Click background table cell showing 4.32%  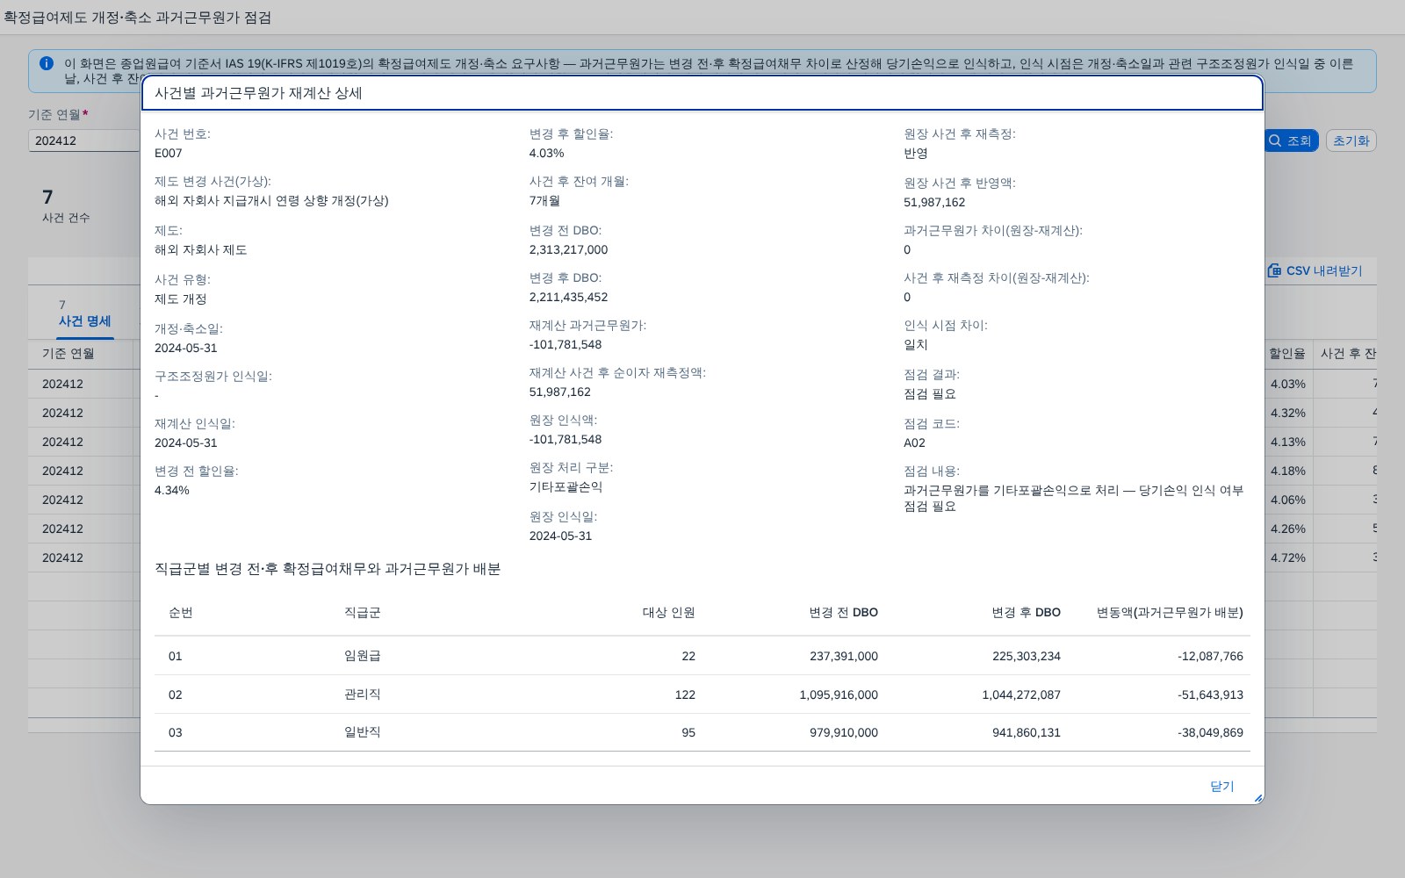click(1287, 413)
